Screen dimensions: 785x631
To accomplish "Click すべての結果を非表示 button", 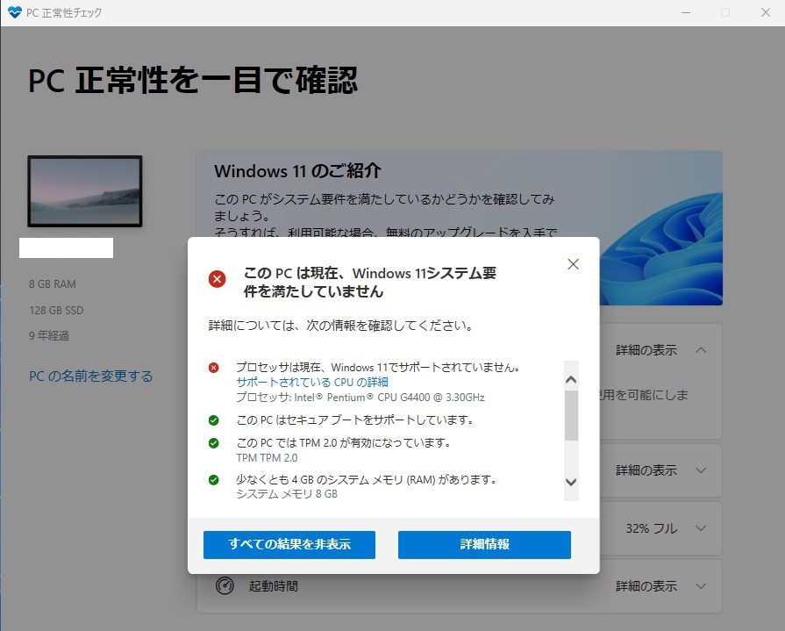I will [289, 544].
